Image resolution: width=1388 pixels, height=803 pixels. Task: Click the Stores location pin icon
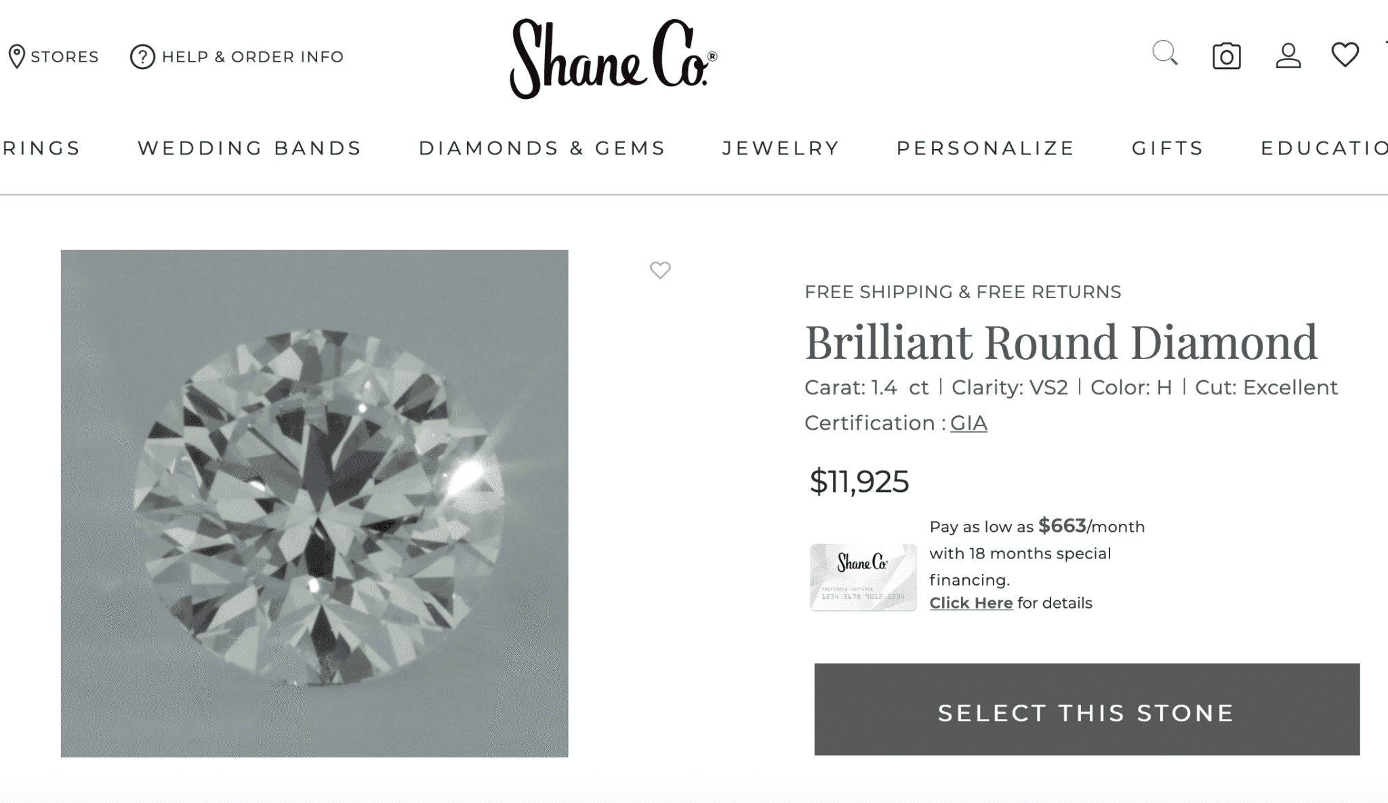pos(18,57)
